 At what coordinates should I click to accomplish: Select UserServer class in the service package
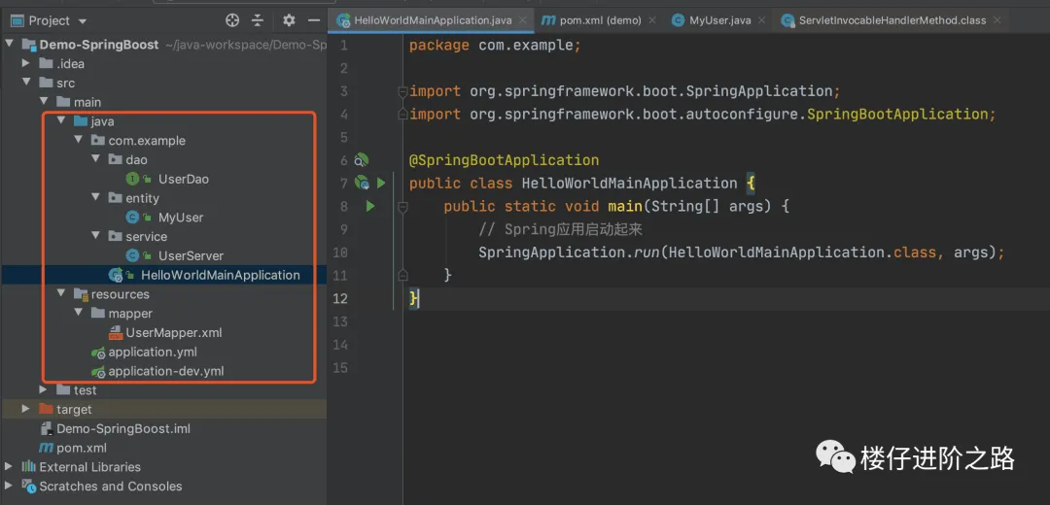pyautogui.click(x=191, y=255)
